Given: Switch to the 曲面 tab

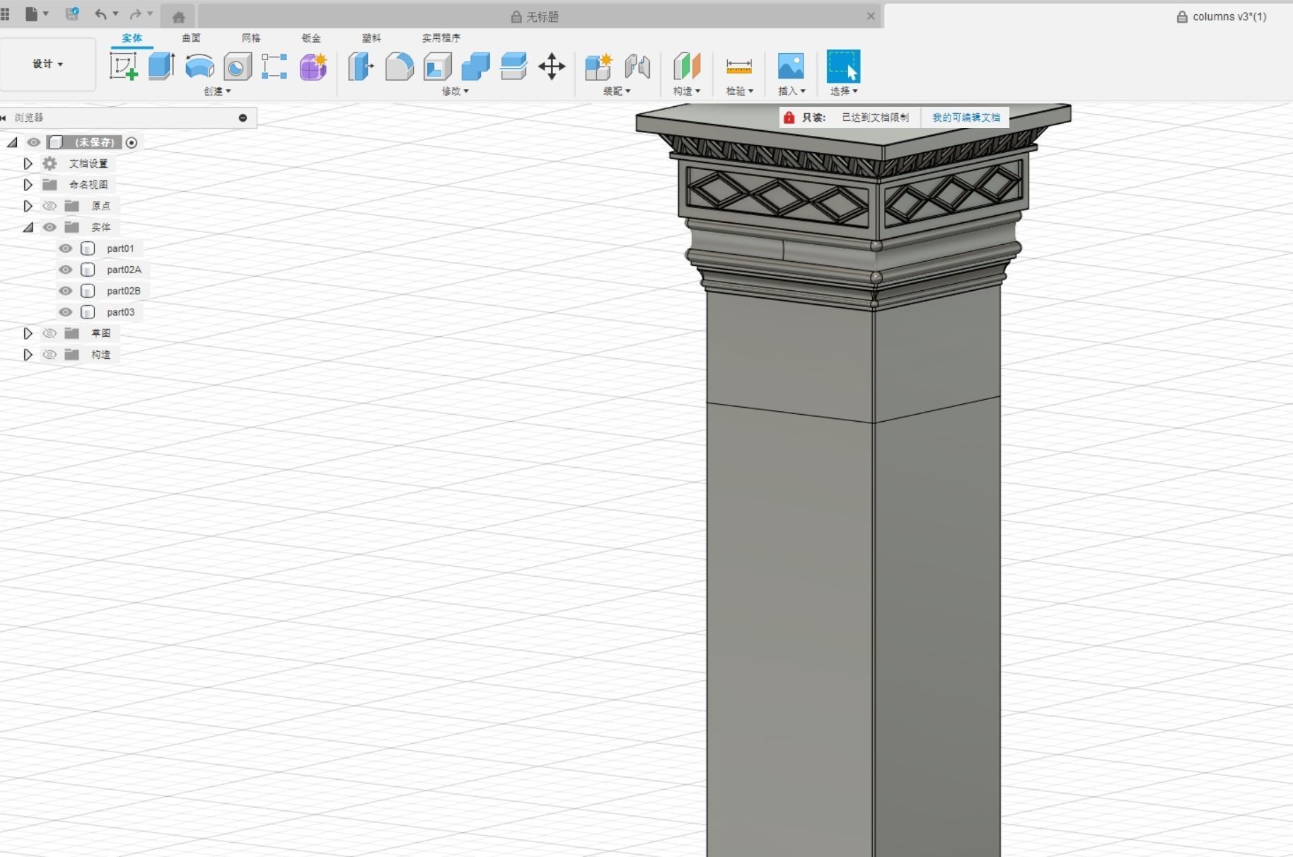Looking at the screenshot, I should pyautogui.click(x=191, y=38).
